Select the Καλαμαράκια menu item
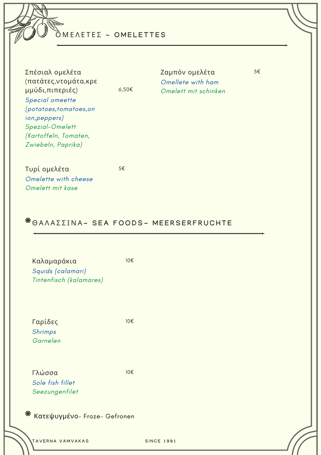Image resolution: width=321 pixels, height=455 pixels. (54, 261)
